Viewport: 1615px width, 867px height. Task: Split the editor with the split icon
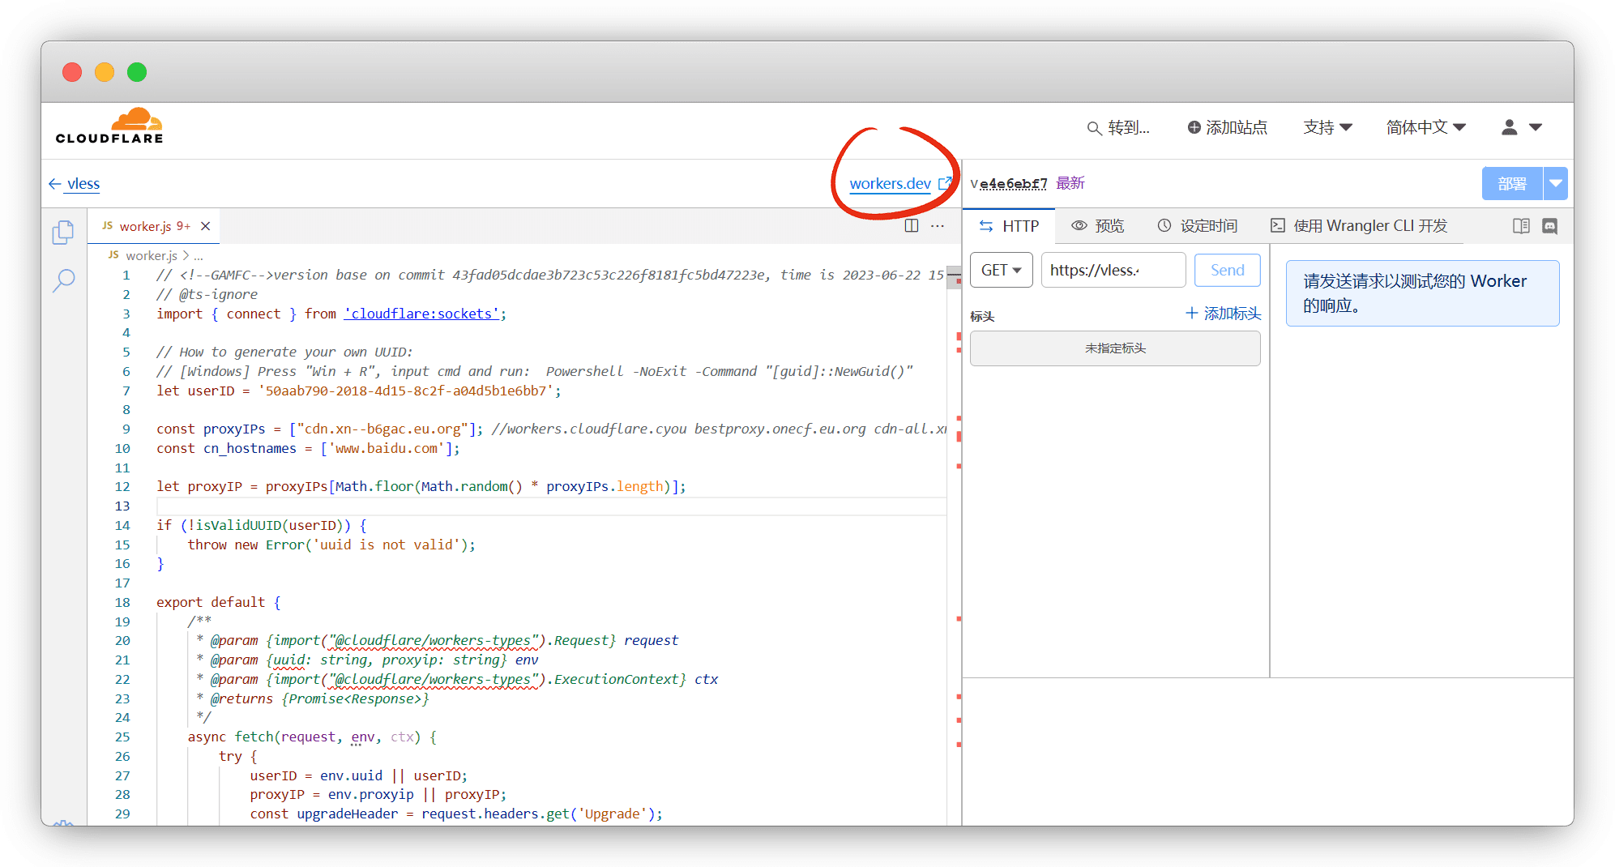[x=912, y=226]
